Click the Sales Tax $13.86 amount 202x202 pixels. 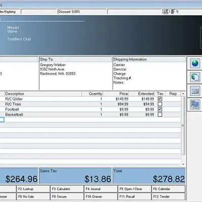coord(98,179)
